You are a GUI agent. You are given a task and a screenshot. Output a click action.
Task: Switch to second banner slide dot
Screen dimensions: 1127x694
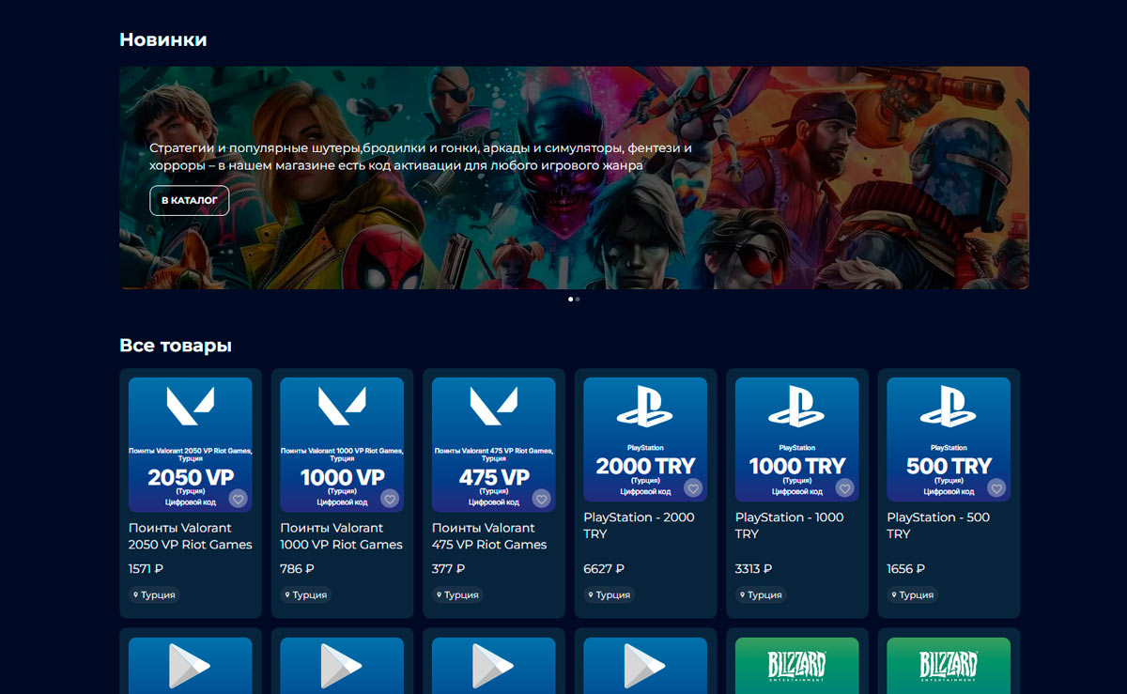(578, 300)
